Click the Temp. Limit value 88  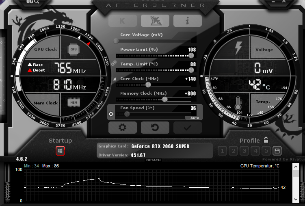tap(193, 64)
